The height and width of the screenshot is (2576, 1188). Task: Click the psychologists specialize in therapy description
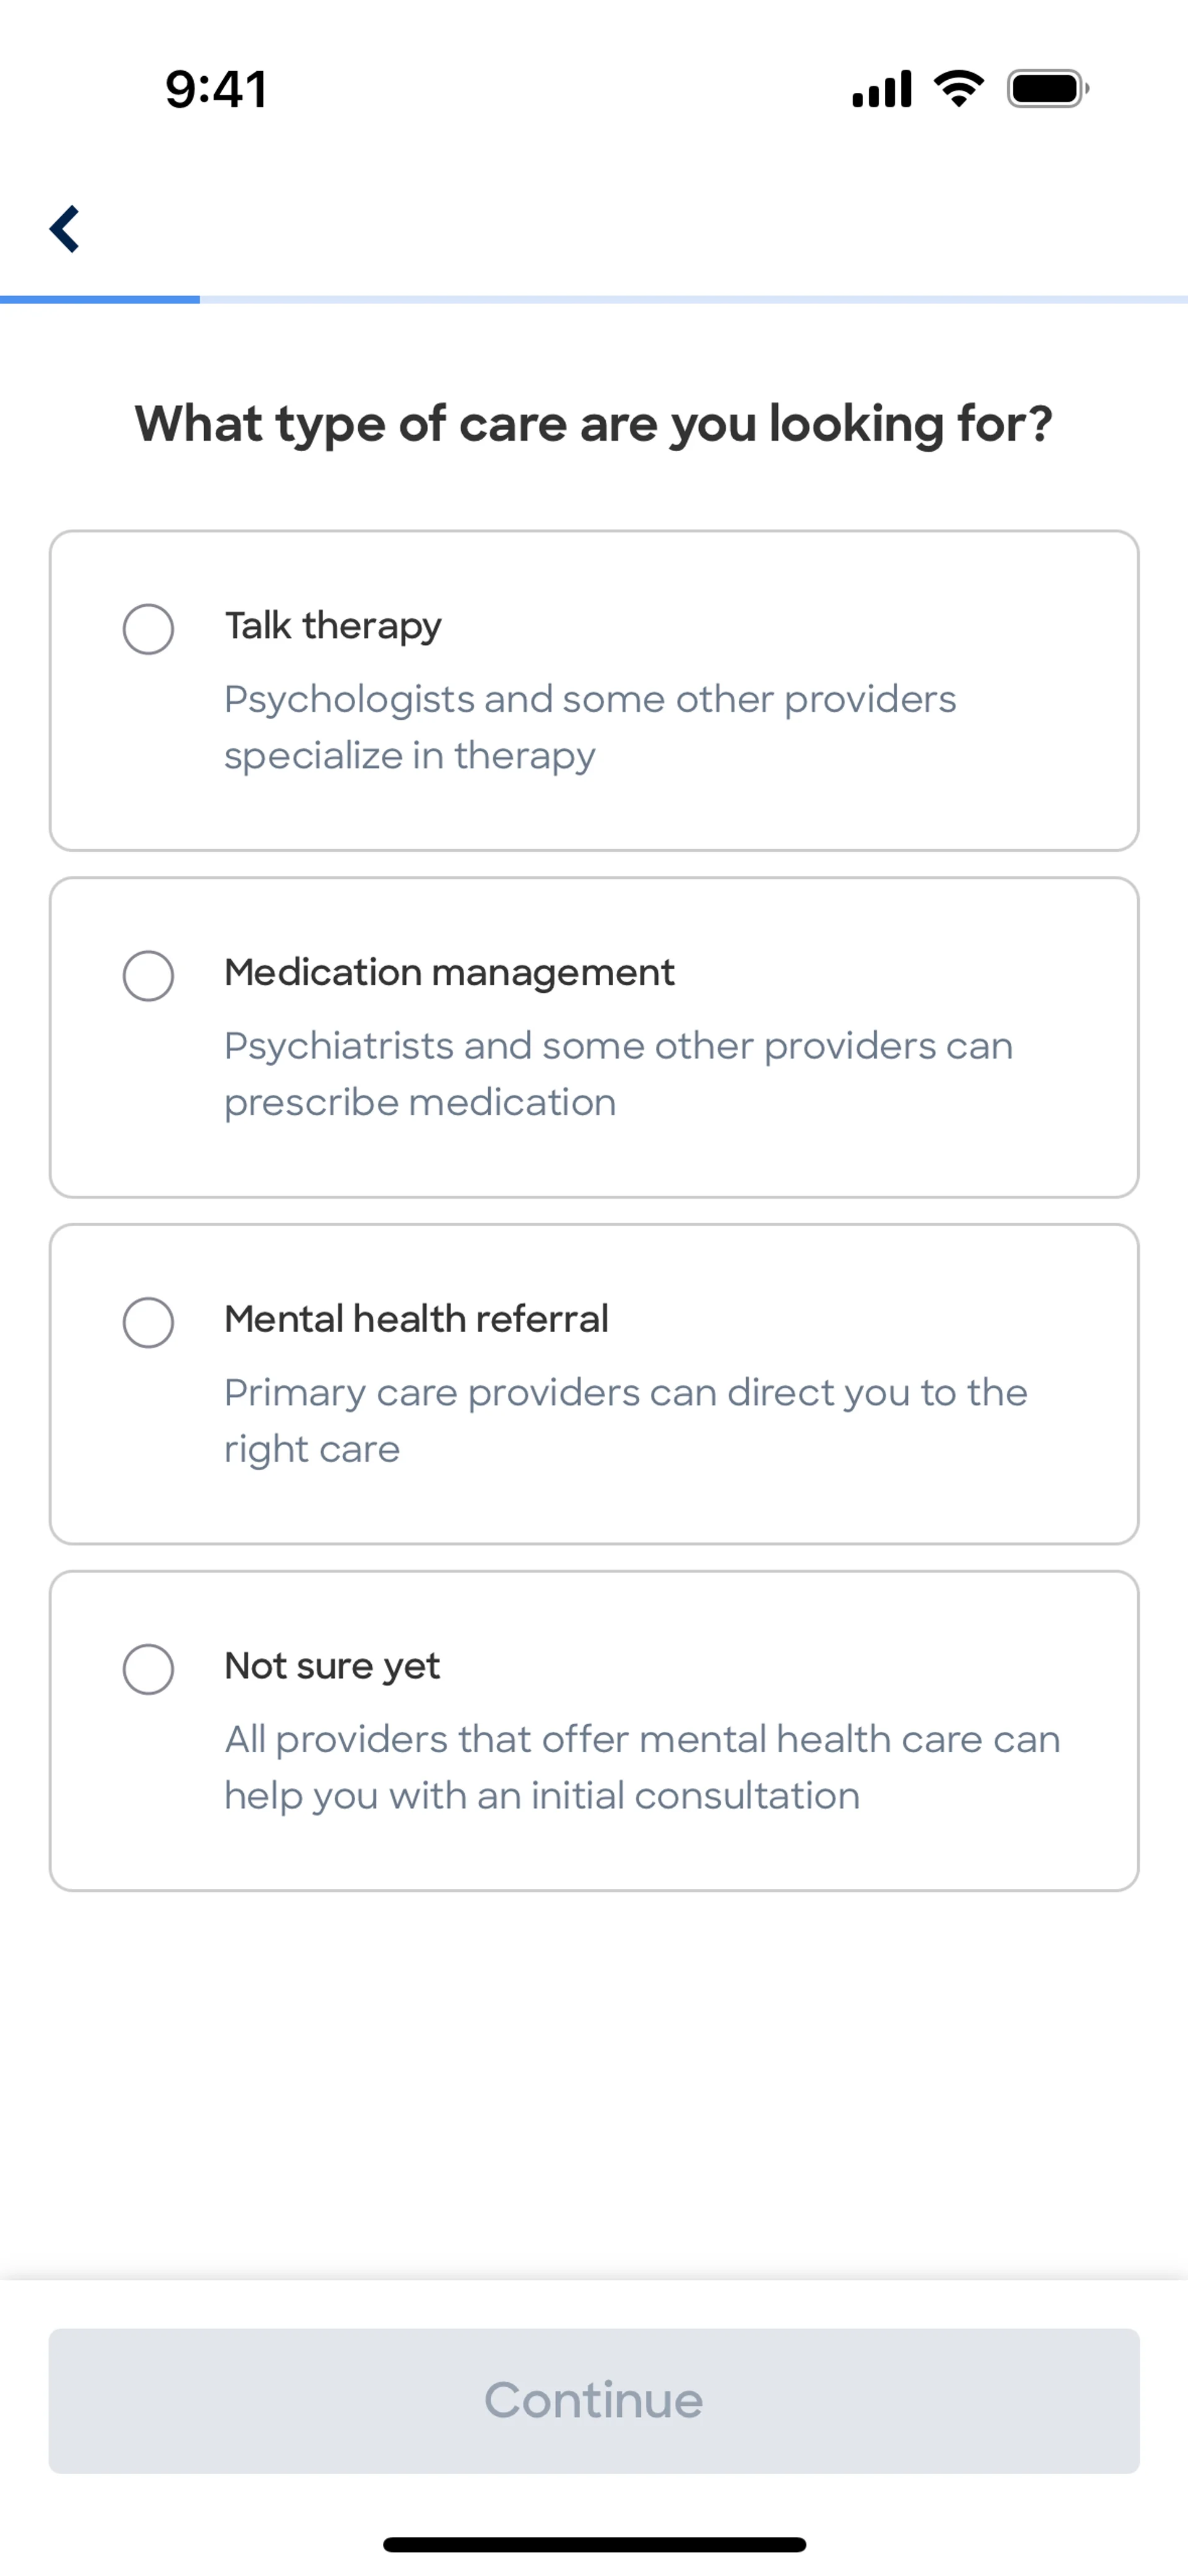click(590, 727)
